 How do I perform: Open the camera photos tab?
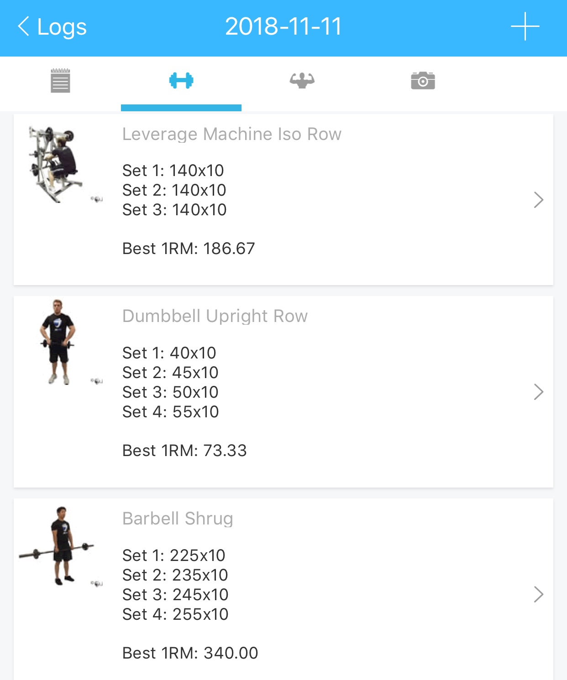423,81
